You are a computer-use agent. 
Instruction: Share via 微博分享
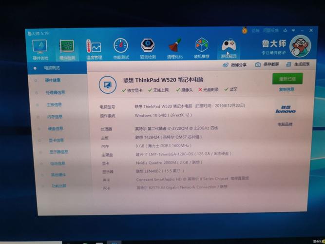(234, 65)
